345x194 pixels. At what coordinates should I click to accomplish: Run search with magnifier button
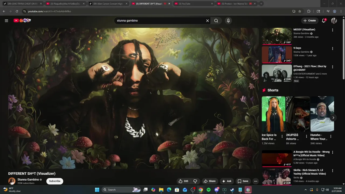pyautogui.click(x=216, y=20)
